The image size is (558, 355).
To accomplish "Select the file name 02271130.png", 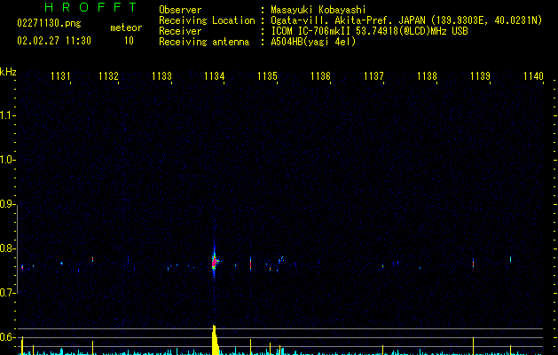I will [49, 23].
